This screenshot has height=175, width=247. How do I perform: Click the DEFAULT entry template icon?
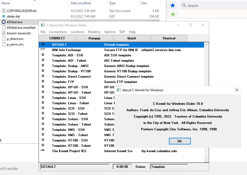(x=43, y=44)
